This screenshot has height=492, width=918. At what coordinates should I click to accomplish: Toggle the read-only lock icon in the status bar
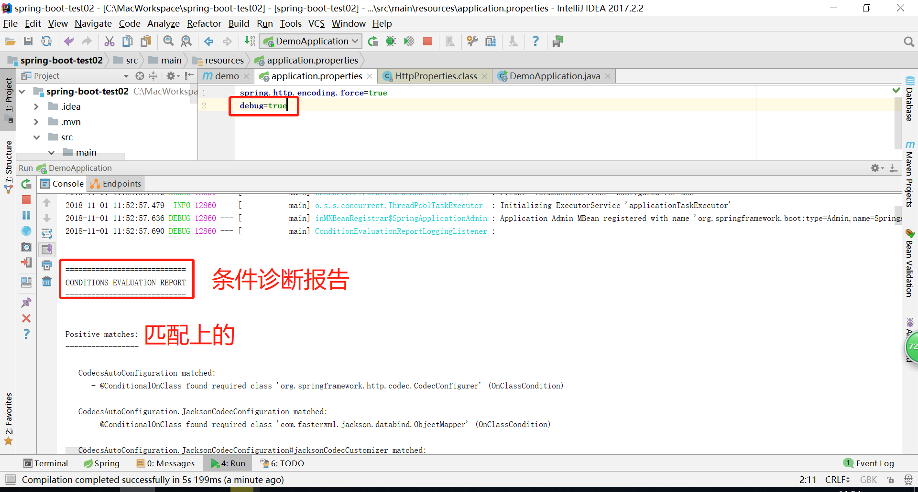[x=890, y=480]
